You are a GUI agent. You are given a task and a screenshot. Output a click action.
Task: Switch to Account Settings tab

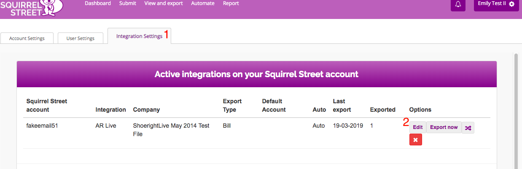[27, 38]
